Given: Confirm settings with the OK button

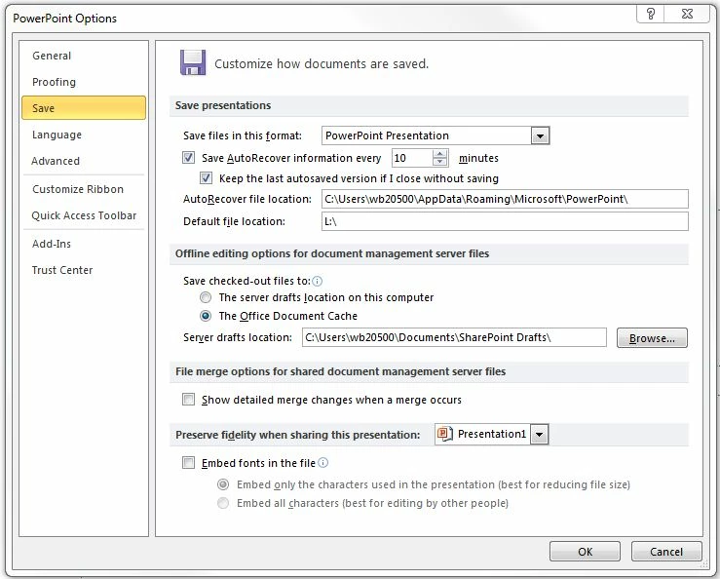Looking at the screenshot, I should pos(585,552).
